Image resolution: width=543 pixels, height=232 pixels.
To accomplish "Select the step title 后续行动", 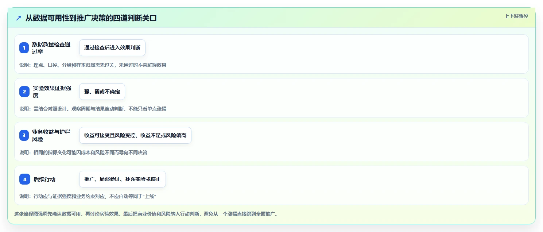I will [44, 179].
